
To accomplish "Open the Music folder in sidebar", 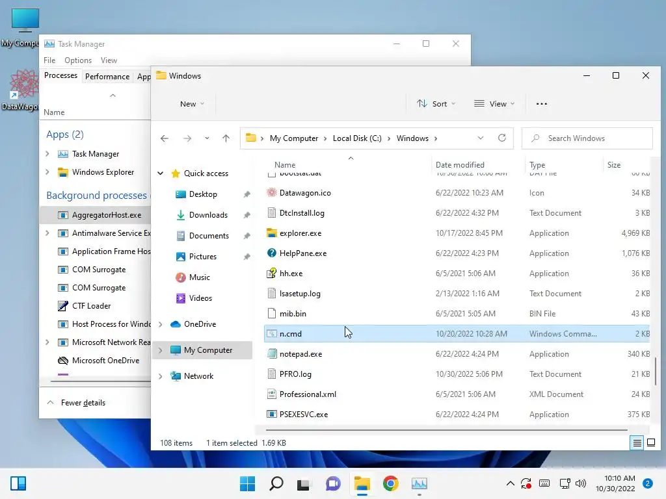I will pos(199,277).
